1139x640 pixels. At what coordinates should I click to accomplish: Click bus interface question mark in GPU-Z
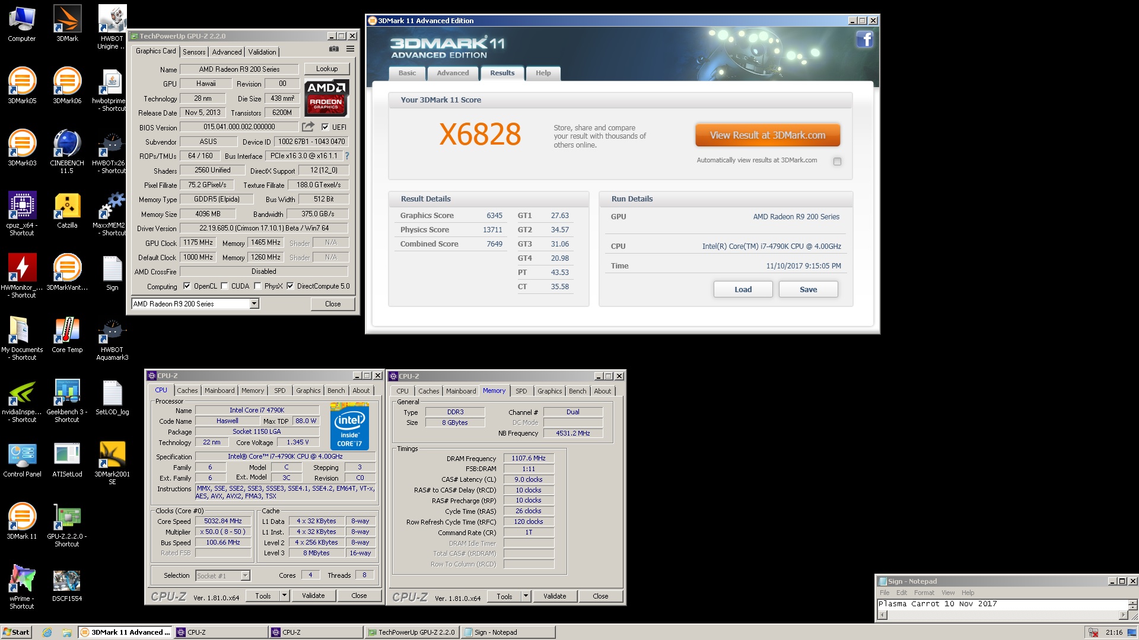(x=347, y=156)
